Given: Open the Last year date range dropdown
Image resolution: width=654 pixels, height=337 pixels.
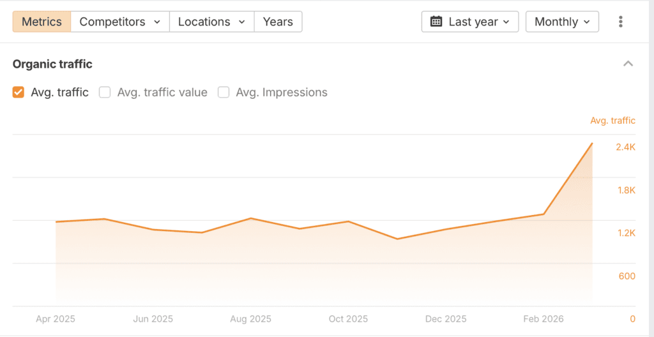Looking at the screenshot, I should point(470,22).
